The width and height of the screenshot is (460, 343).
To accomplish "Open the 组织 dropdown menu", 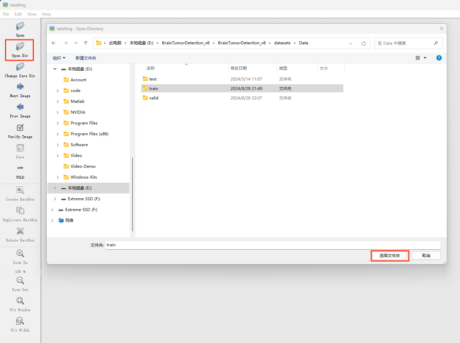I will (59, 58).
